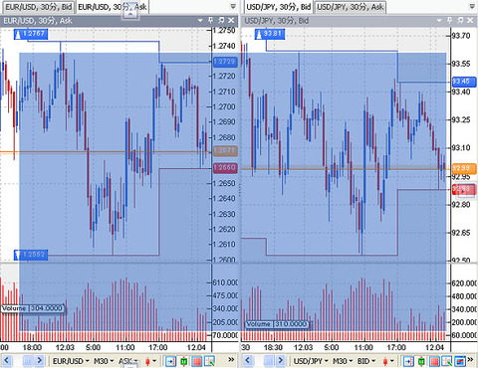
Task: Float the USD/JPY chart panel window
Action: pos(460,21)
